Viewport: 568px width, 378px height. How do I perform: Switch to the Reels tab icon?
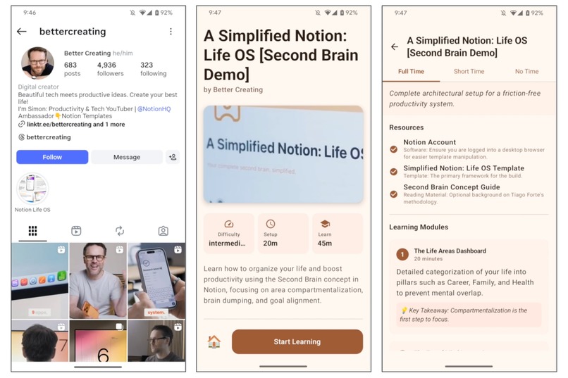76,231
